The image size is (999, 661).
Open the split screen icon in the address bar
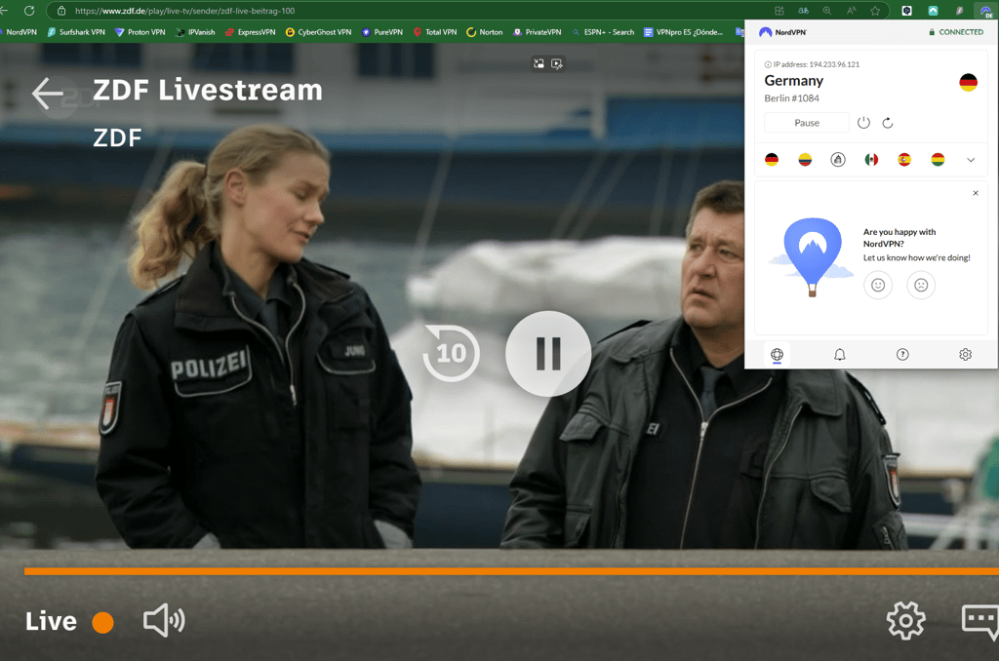[779, 11]
